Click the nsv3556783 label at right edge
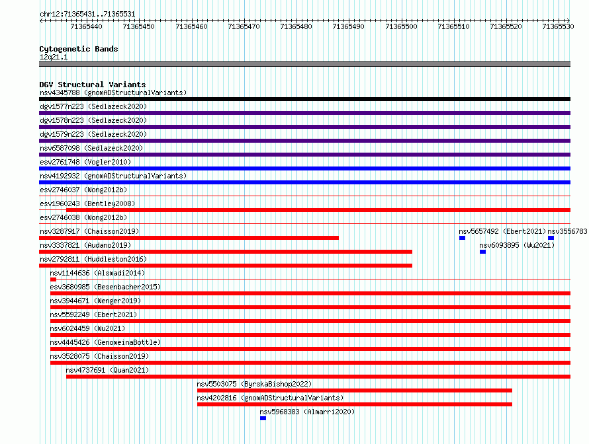Screen dimensions: 589x444 click(567, 231)
